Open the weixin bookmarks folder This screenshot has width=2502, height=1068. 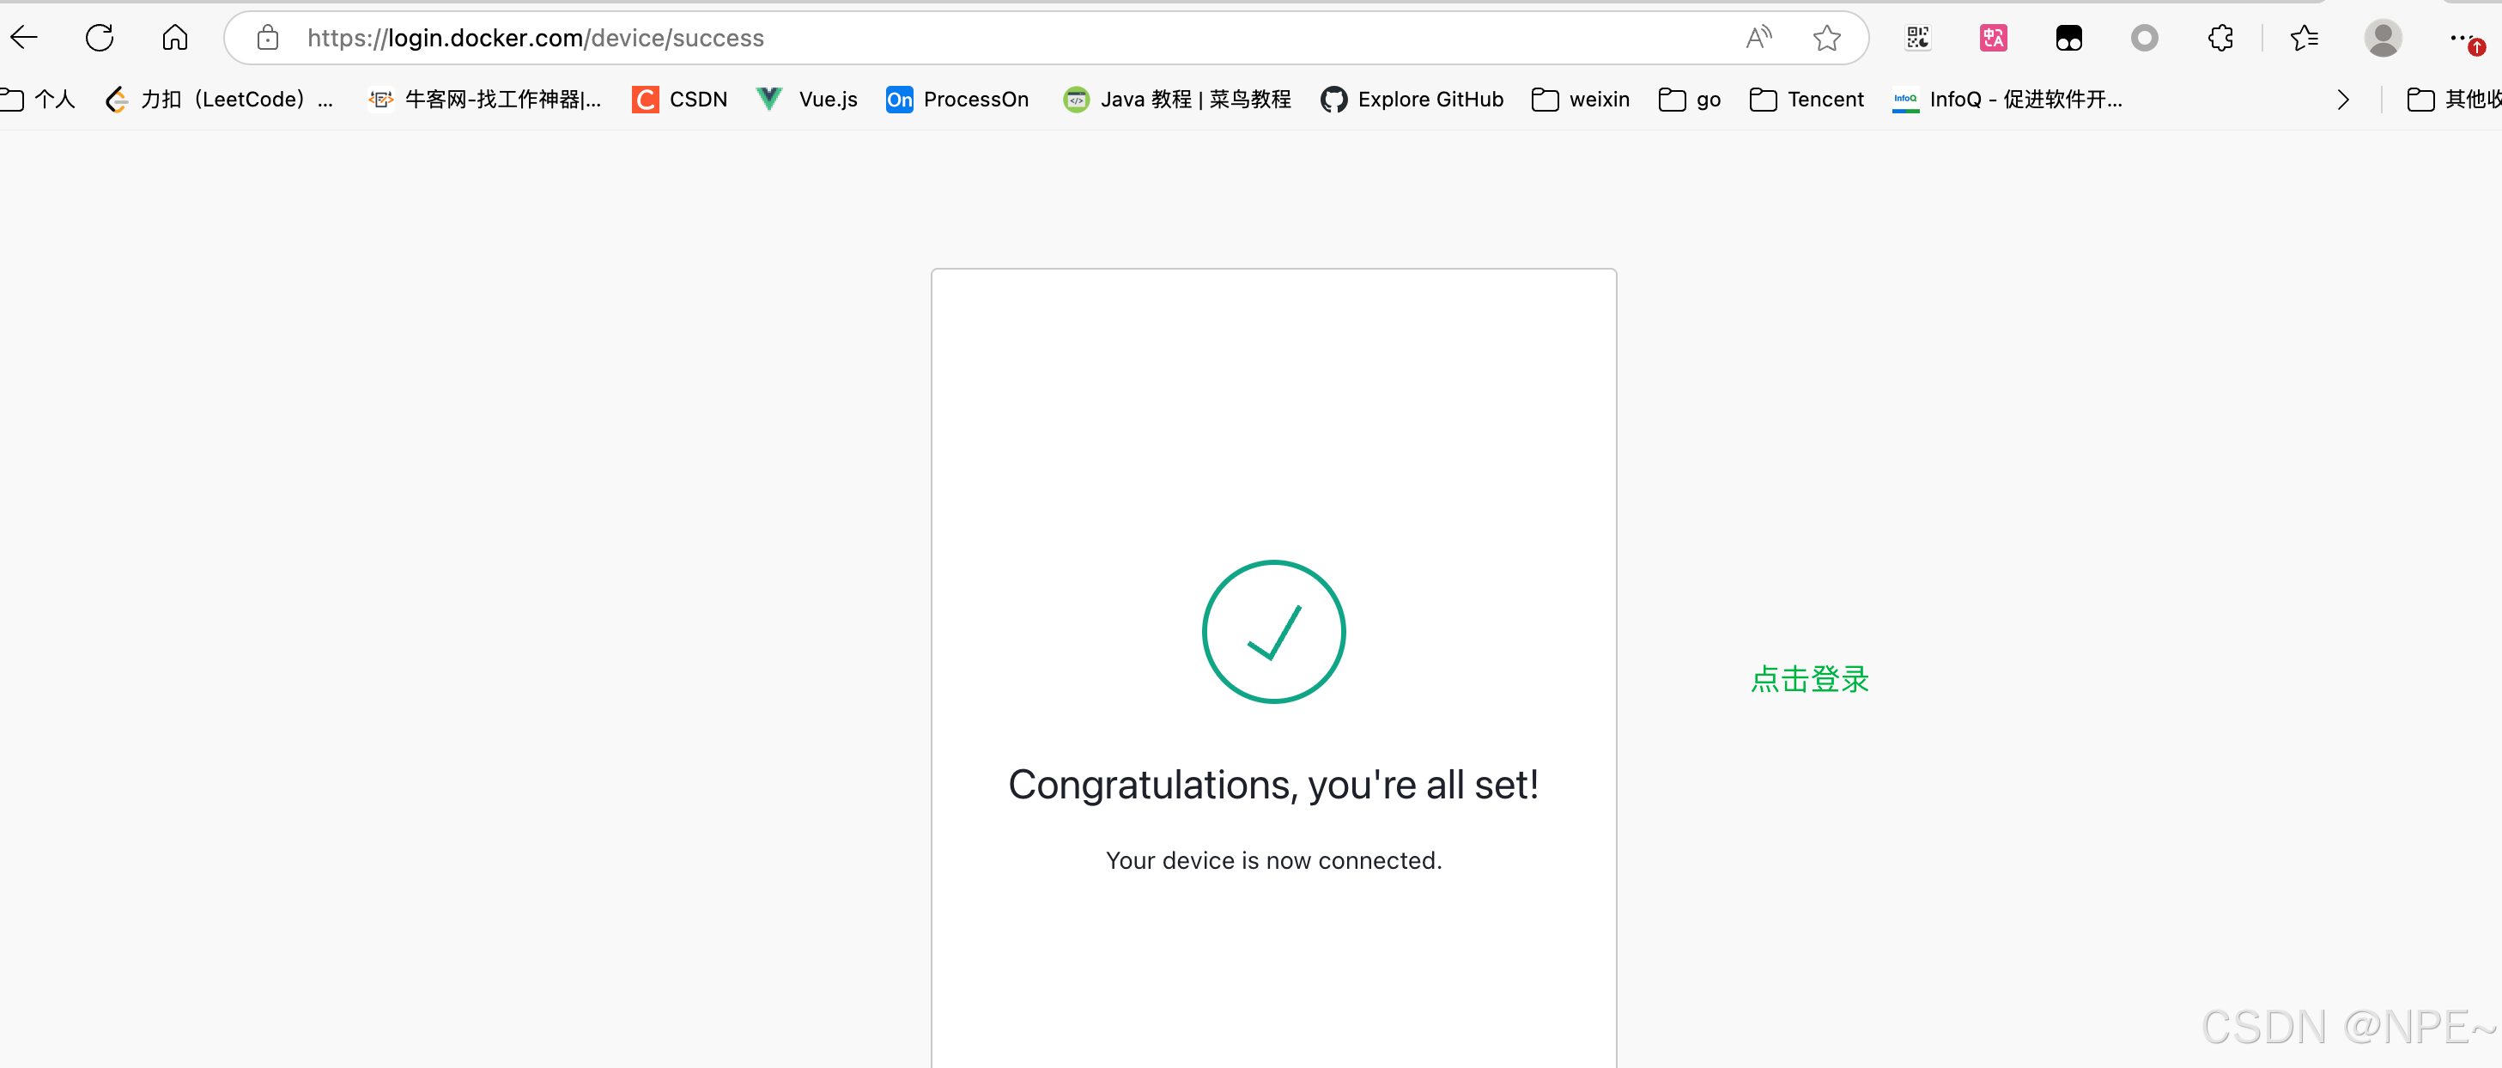[1580, 100]
